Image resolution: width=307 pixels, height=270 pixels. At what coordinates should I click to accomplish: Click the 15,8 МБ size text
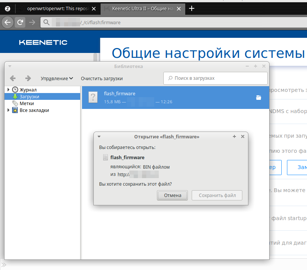coord(112,102)
